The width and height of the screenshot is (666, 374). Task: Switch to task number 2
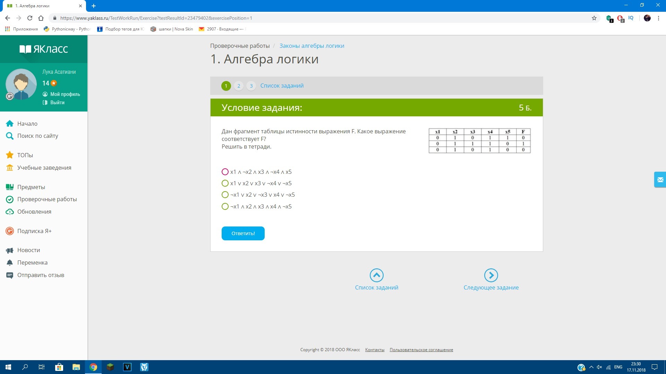pyautogui.click(x=239, y=86)
